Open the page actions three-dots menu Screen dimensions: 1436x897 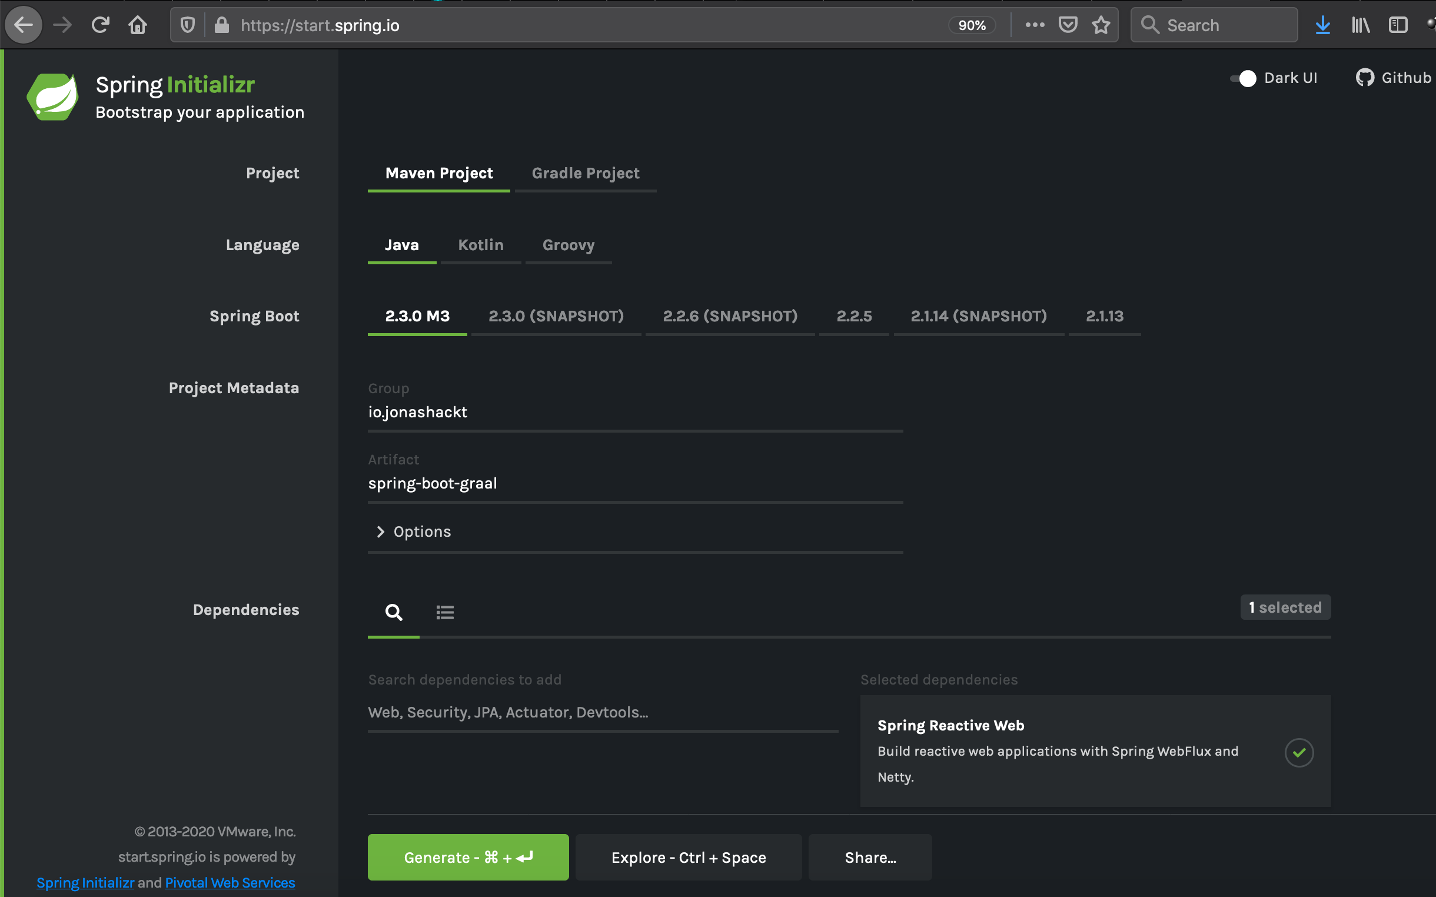coord(1035,25)
